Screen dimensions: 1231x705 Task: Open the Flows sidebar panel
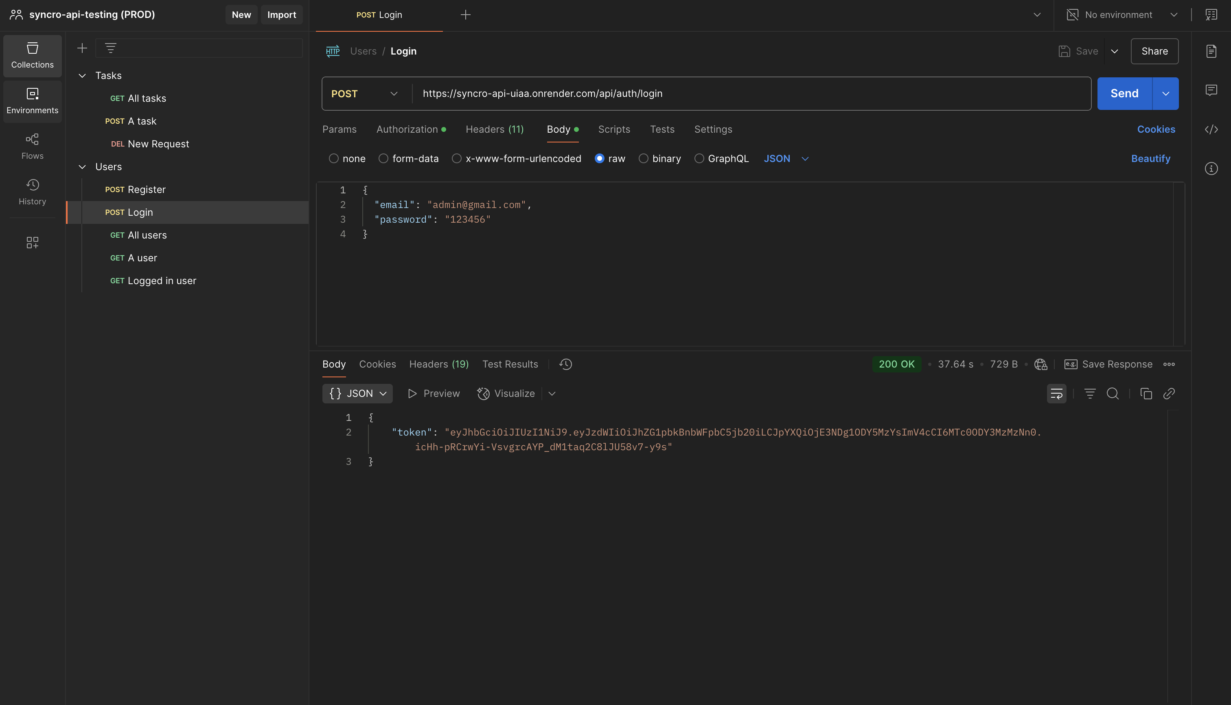coord(33,147)
